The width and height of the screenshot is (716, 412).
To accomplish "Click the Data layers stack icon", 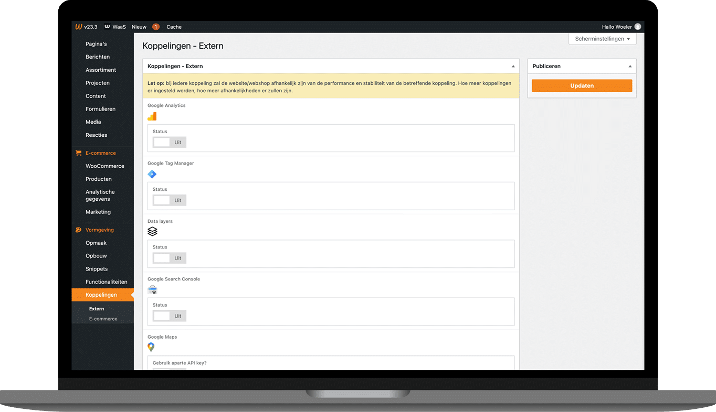I will coord(152,232).
